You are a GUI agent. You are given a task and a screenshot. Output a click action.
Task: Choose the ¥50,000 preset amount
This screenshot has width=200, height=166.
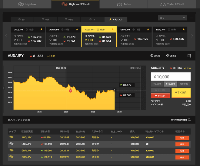tap(184, 84)
